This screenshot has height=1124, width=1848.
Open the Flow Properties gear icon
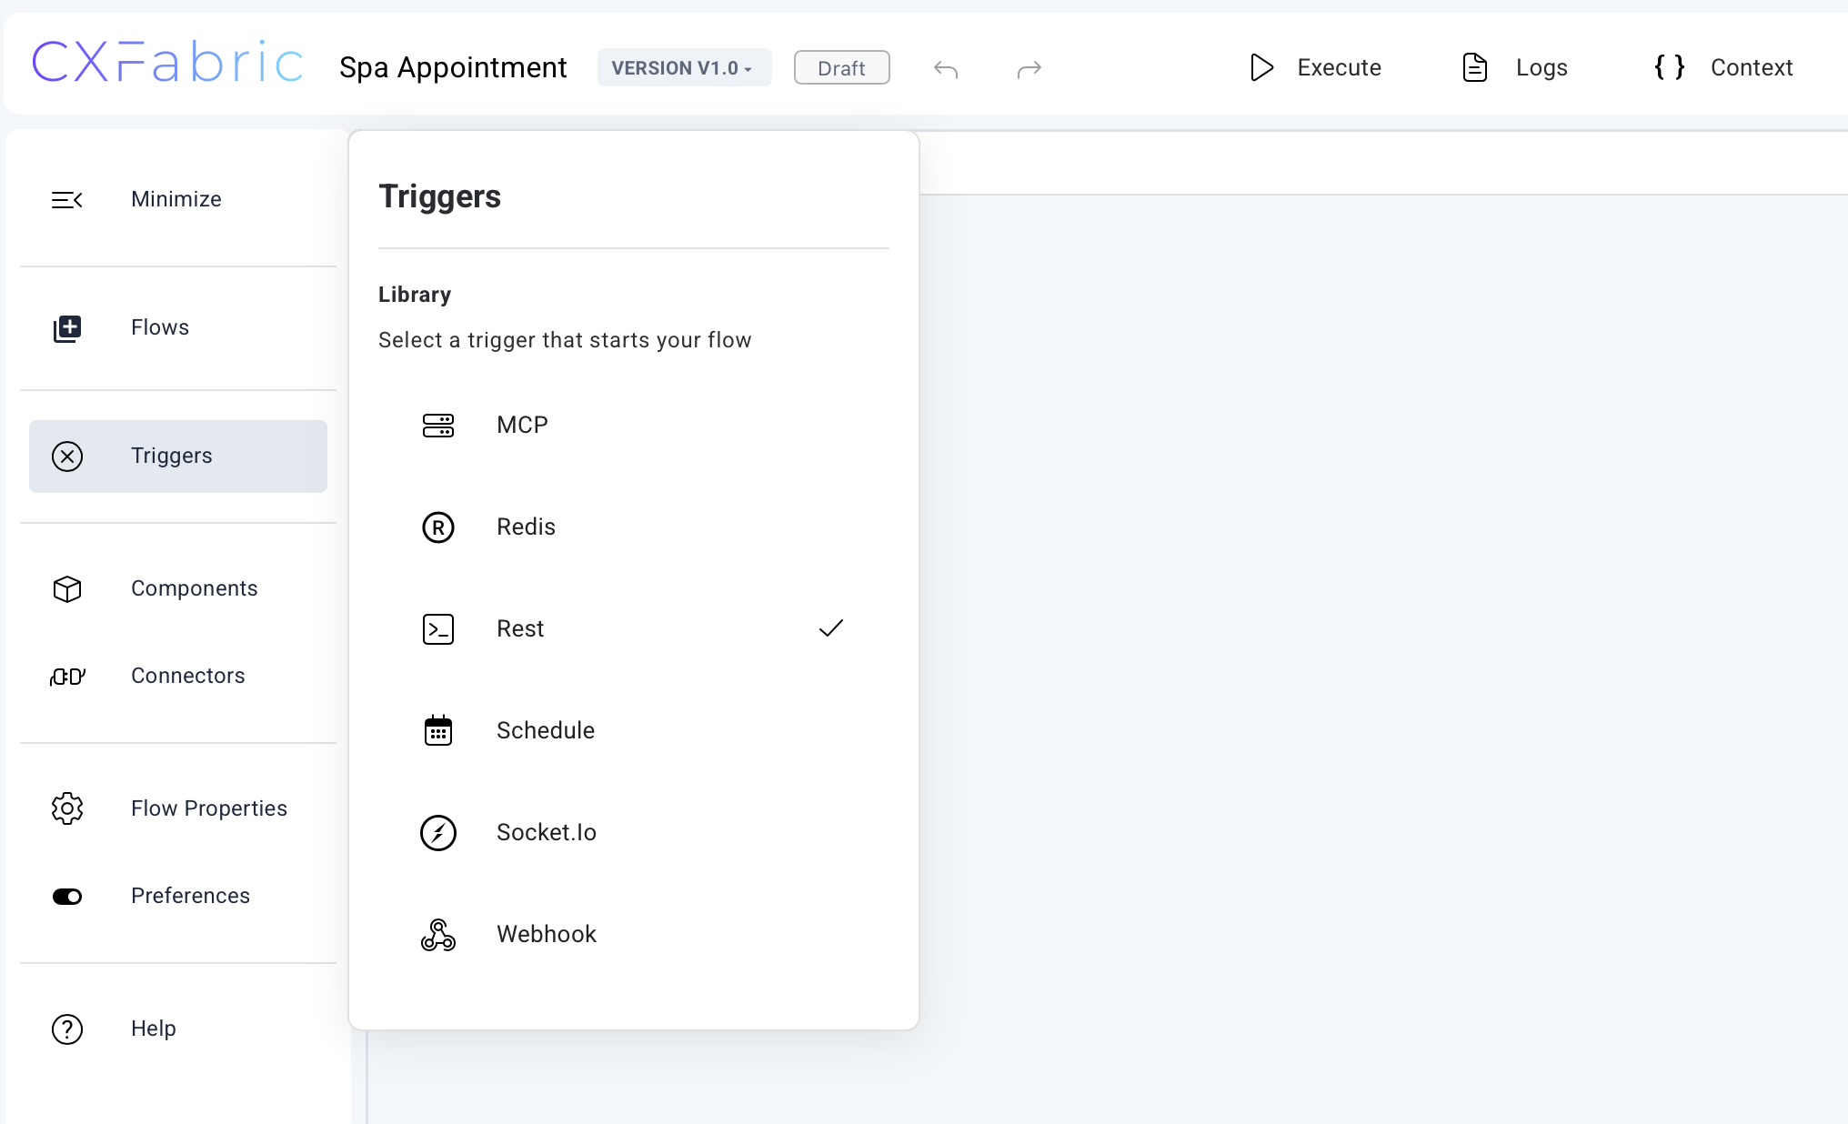point(67,808)
